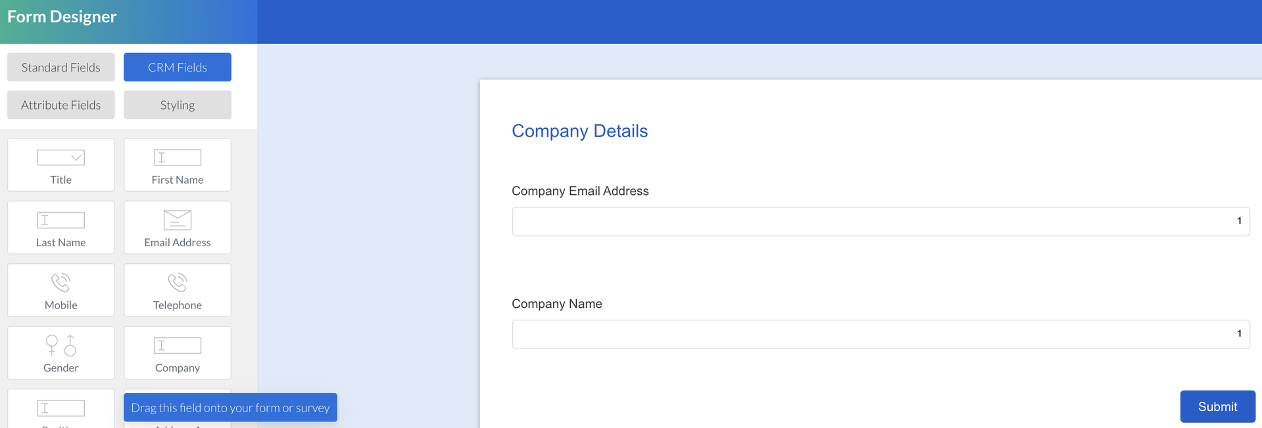Click the Company Name field label
1262x428 pixels.
(x=556, y=304)
